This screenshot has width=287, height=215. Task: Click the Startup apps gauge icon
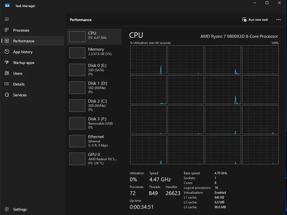(7, 62)
